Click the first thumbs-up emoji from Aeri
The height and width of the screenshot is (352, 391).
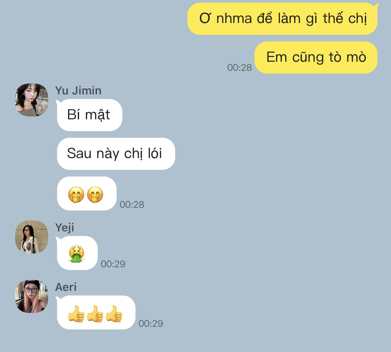[76, 314]
